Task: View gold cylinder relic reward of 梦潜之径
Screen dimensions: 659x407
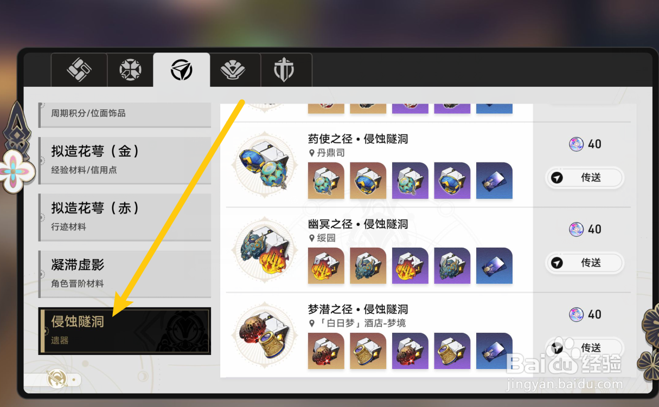Action: (368, 351)
